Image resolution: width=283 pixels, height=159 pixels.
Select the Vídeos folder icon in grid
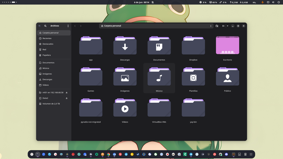(x=125, y=107)
